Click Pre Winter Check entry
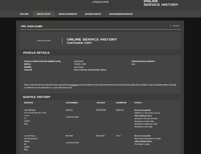Screen dimensions: 201x154 142,144
